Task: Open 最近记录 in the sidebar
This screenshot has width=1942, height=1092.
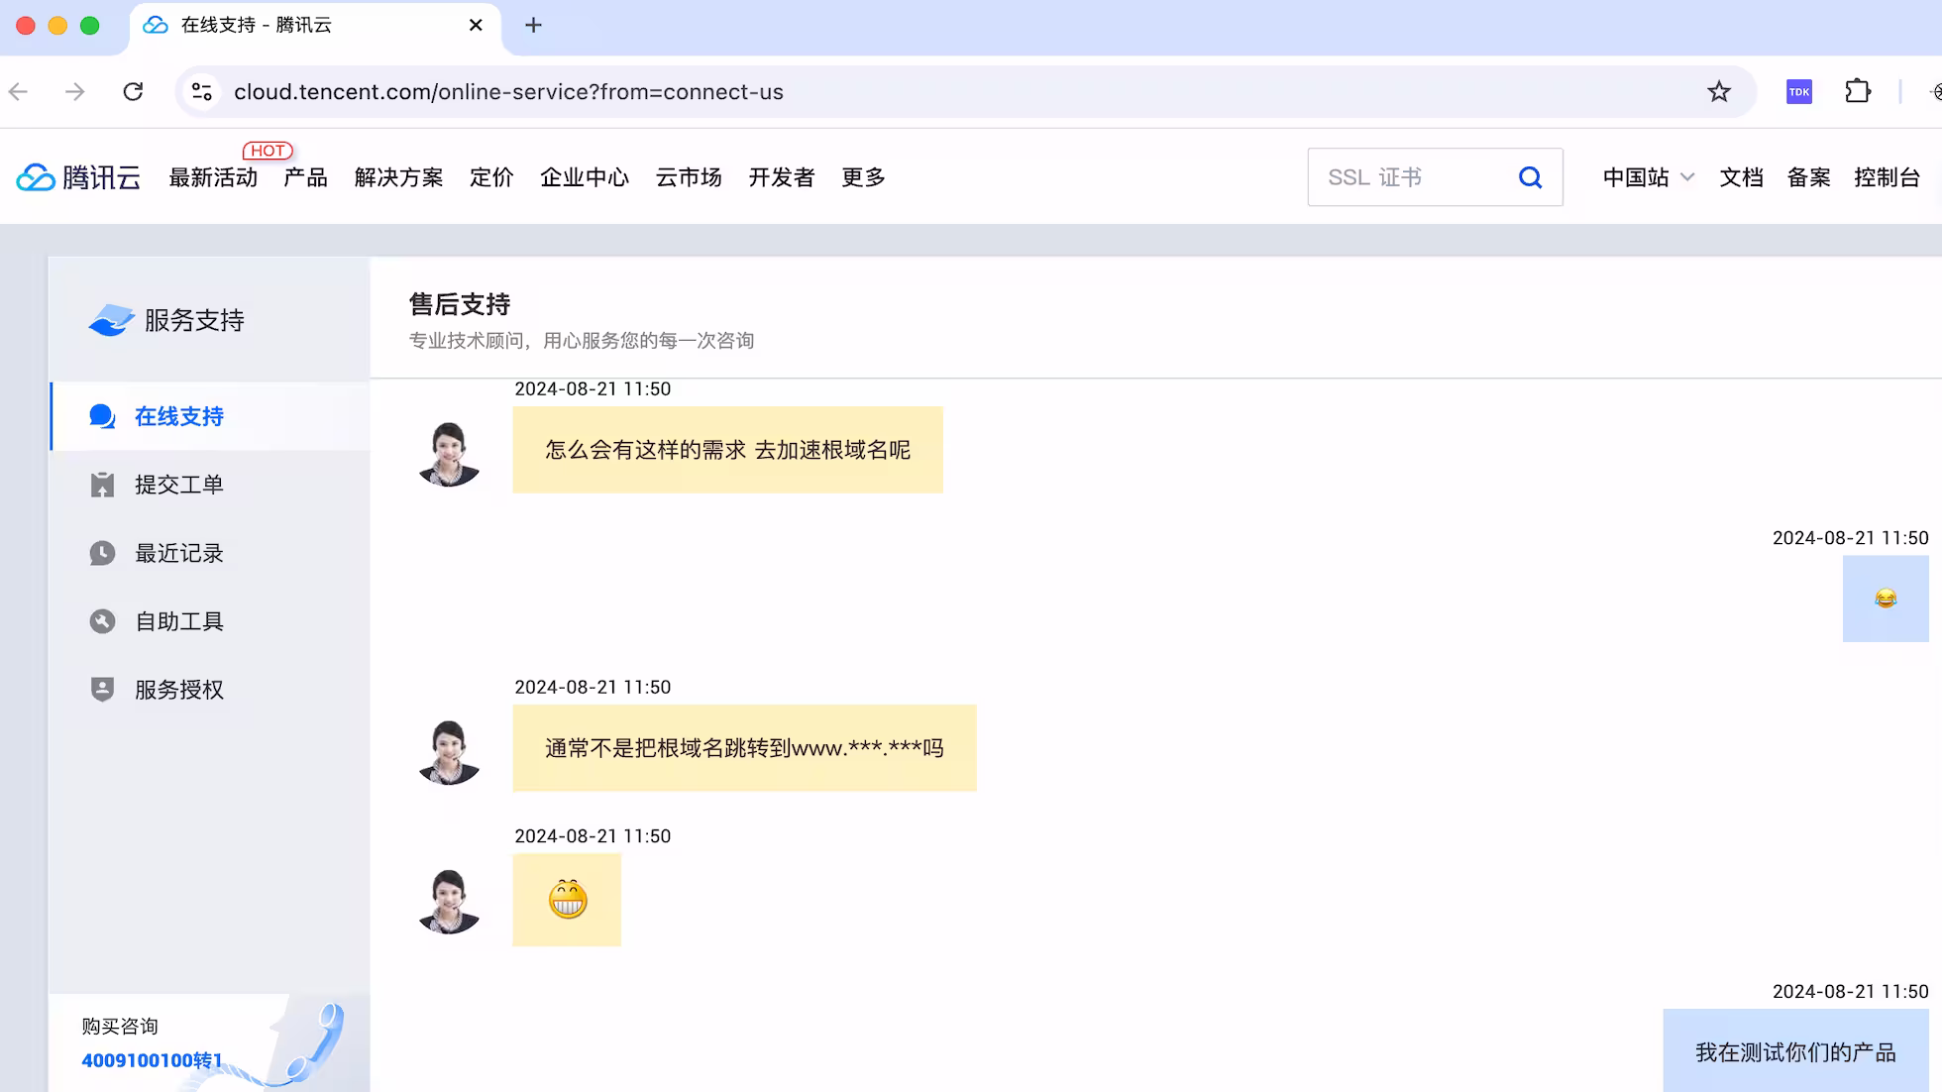Action: pyautogui.click(x=178, y=553)
